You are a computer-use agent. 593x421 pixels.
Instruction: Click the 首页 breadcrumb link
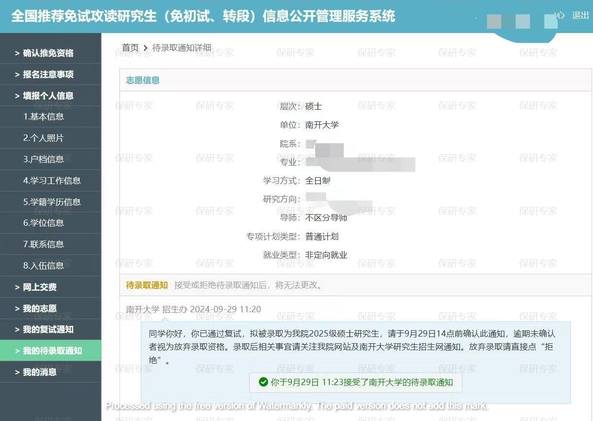tap(130, 47)
